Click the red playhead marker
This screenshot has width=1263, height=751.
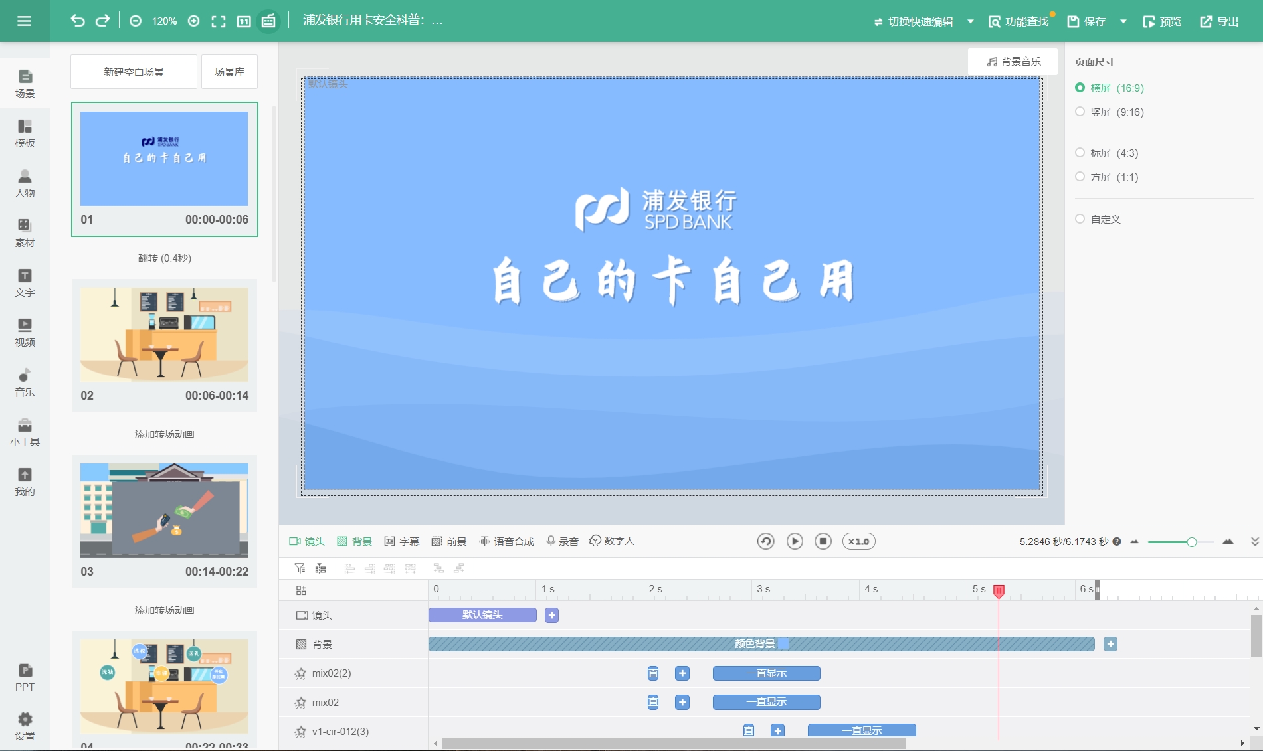coord(999,590)
